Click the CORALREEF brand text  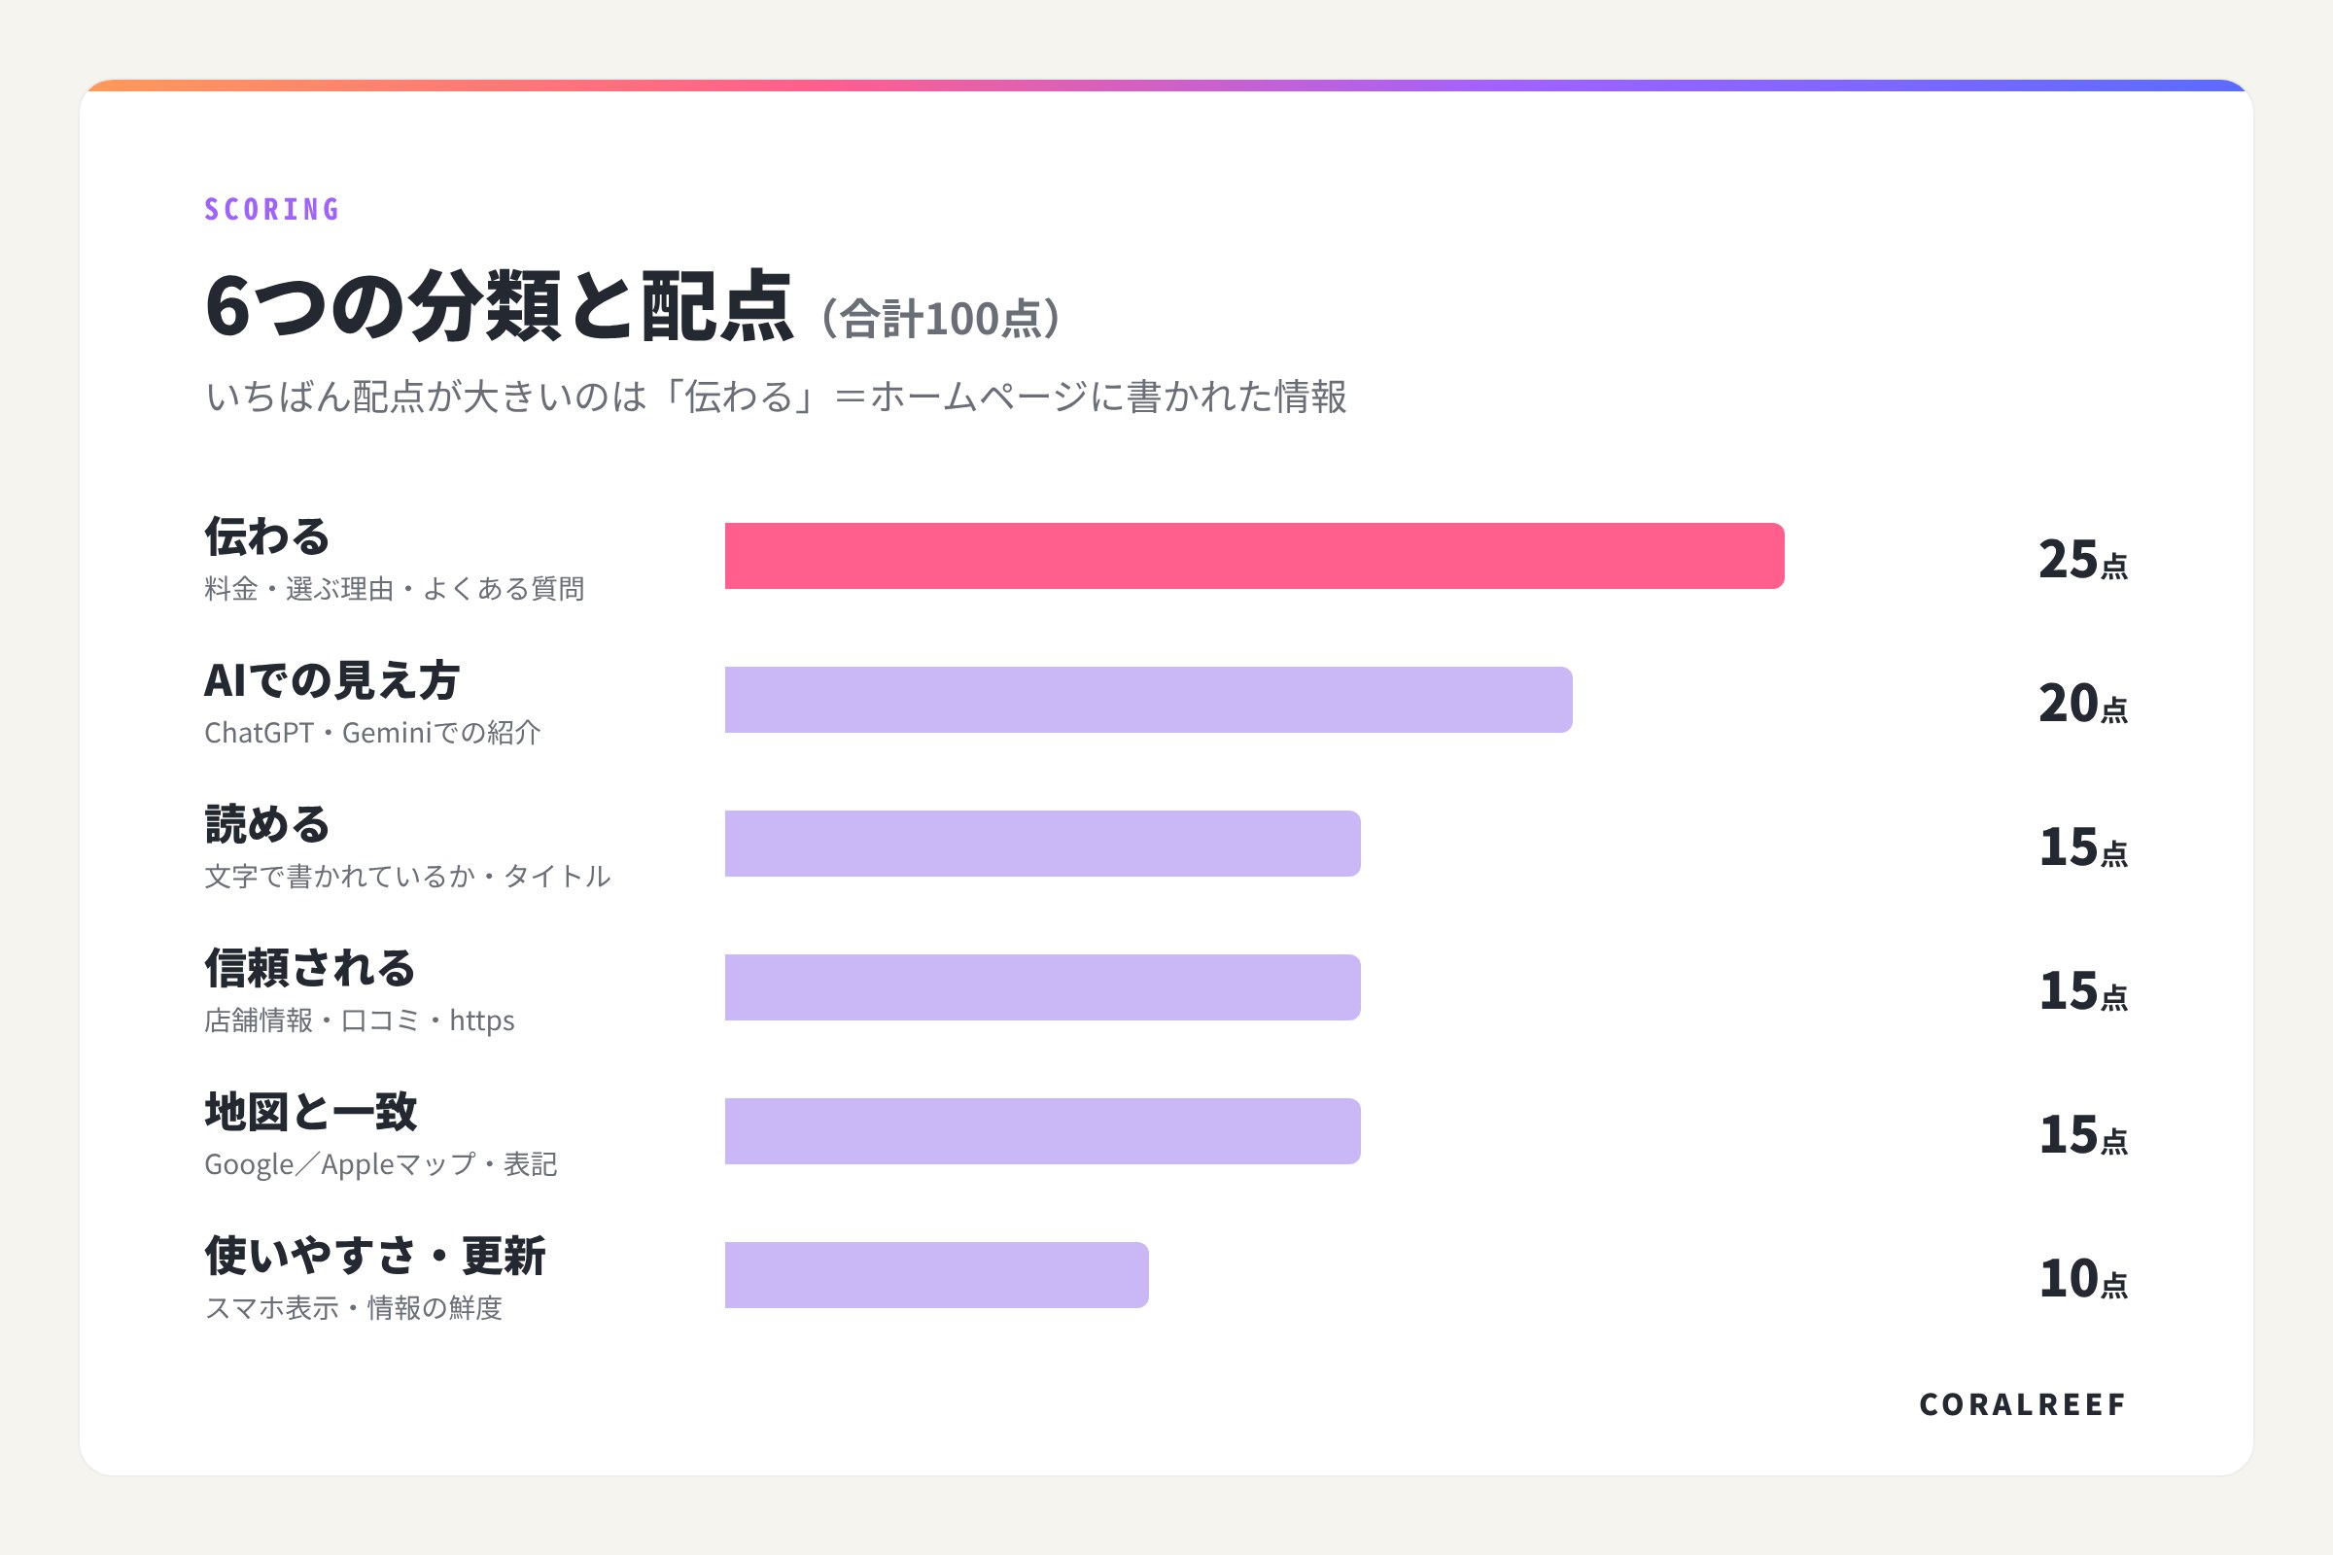(x=2024, y=1404)
